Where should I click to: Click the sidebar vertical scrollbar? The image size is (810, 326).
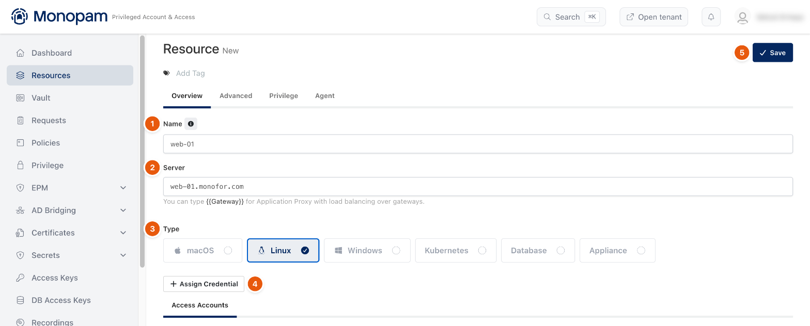[x=142, y=151]
